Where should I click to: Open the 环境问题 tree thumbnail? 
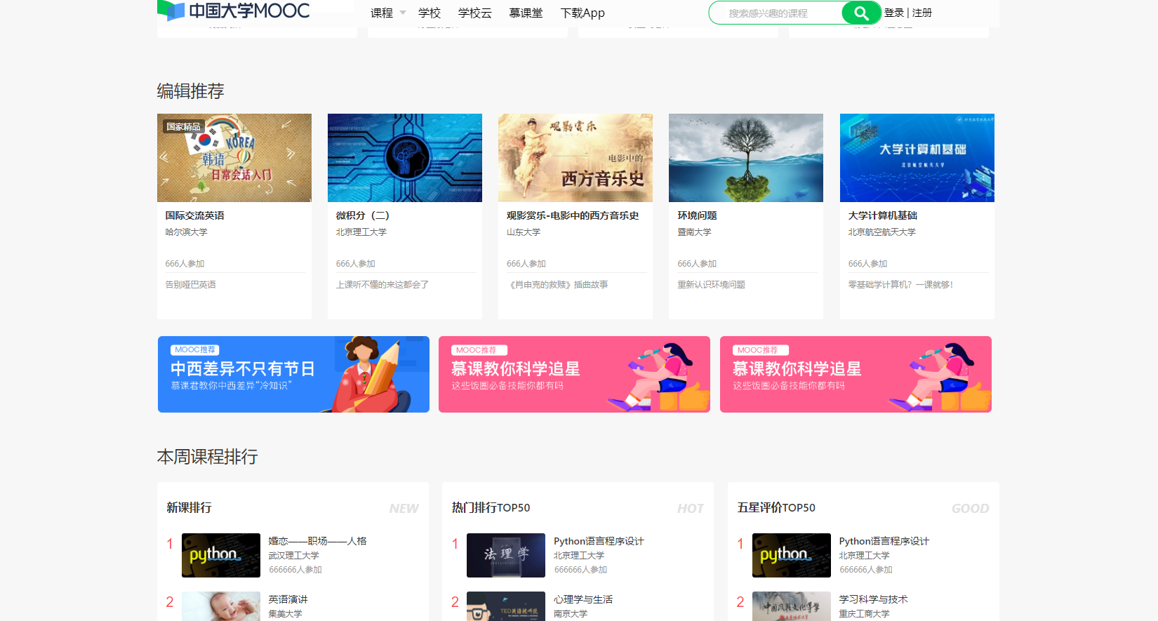(x=746, y=158)
